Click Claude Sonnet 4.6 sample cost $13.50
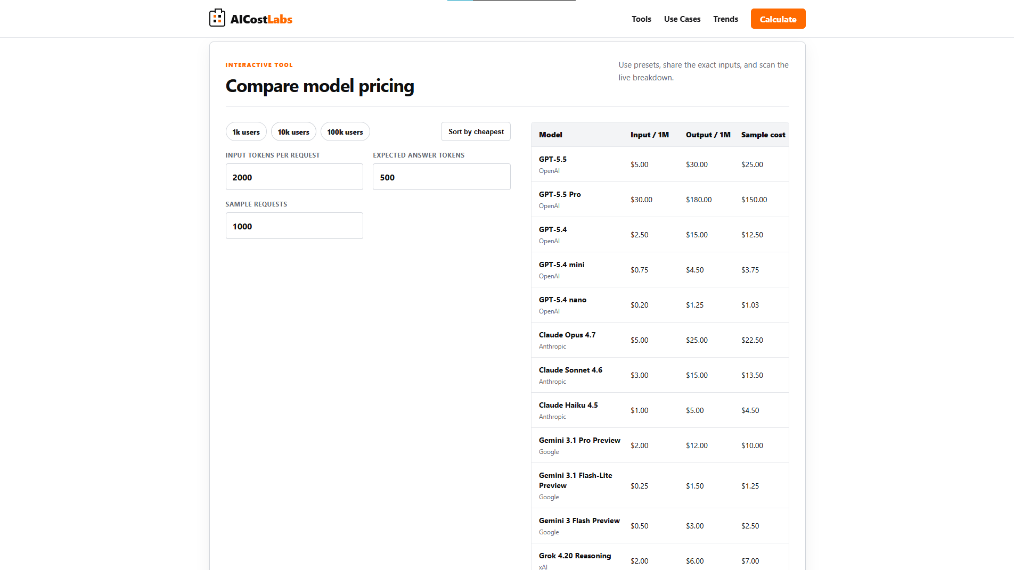This screenshot has height=570, width=1014. pos(752,375)
